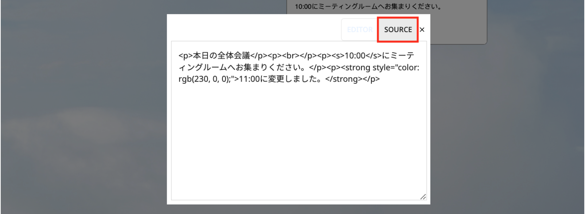Close the source editor dialog
Viewport: 585px width, 214px height.
(422, 30)
